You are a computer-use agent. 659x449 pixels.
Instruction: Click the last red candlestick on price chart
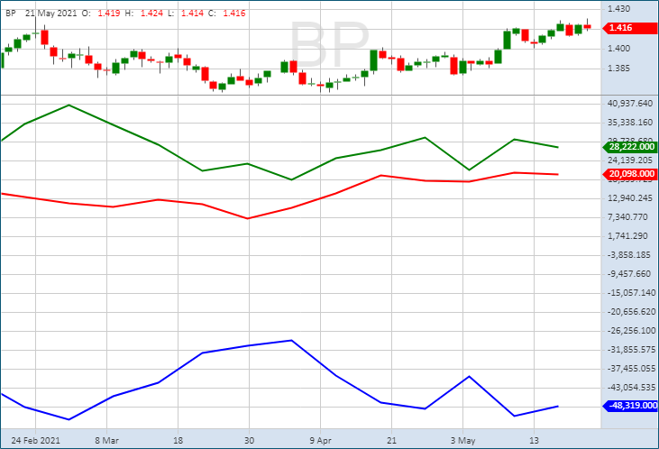coord(587,26)
